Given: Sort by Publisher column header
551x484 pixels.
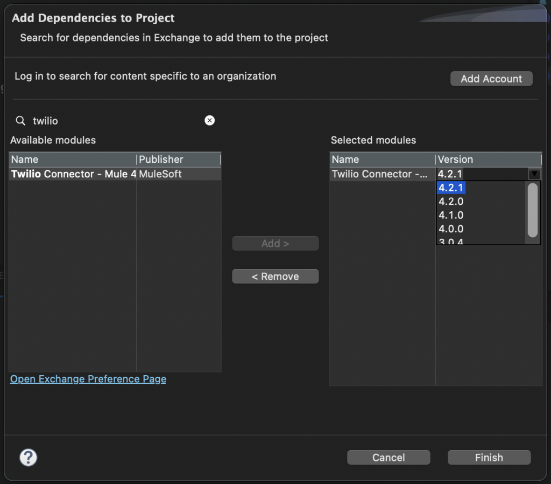Looking at the screenshot, I should (179, 160).
